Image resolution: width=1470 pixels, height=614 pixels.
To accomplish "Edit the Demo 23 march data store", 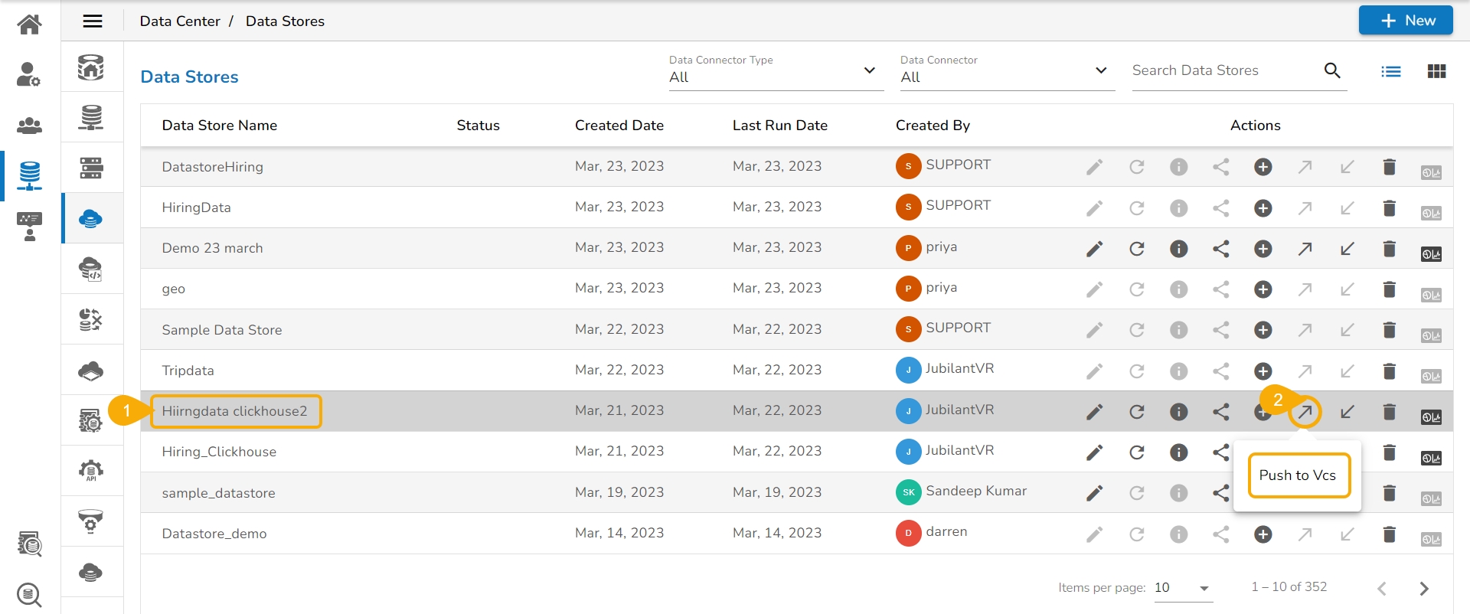I will point(1094,249).
